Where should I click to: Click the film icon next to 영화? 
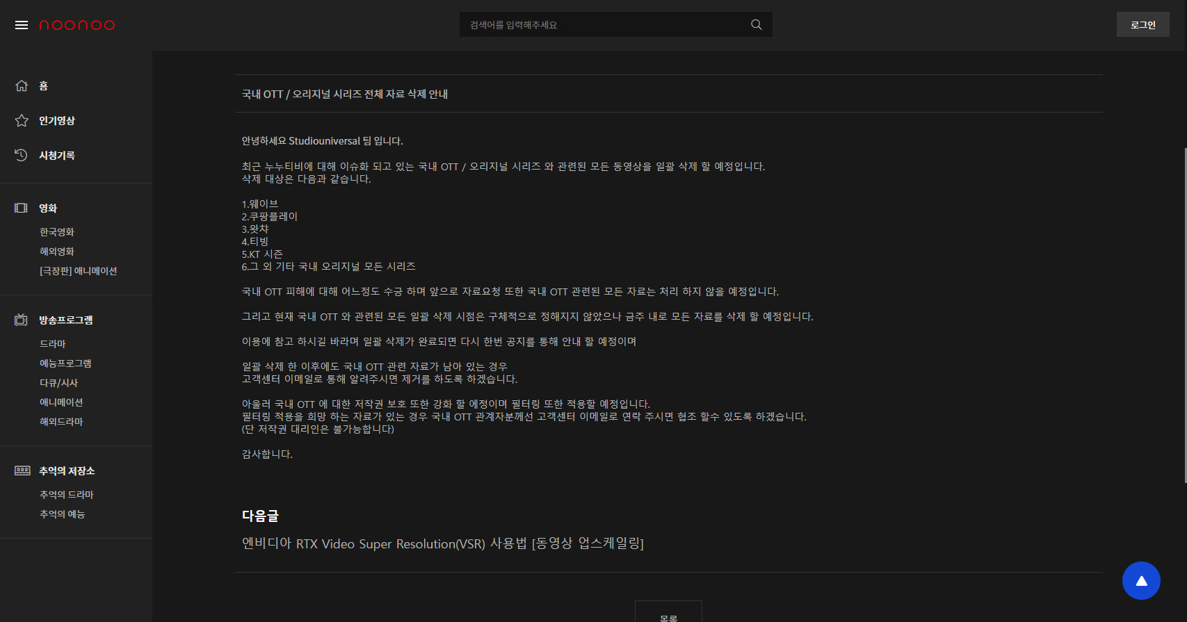[x=22, y=208]
